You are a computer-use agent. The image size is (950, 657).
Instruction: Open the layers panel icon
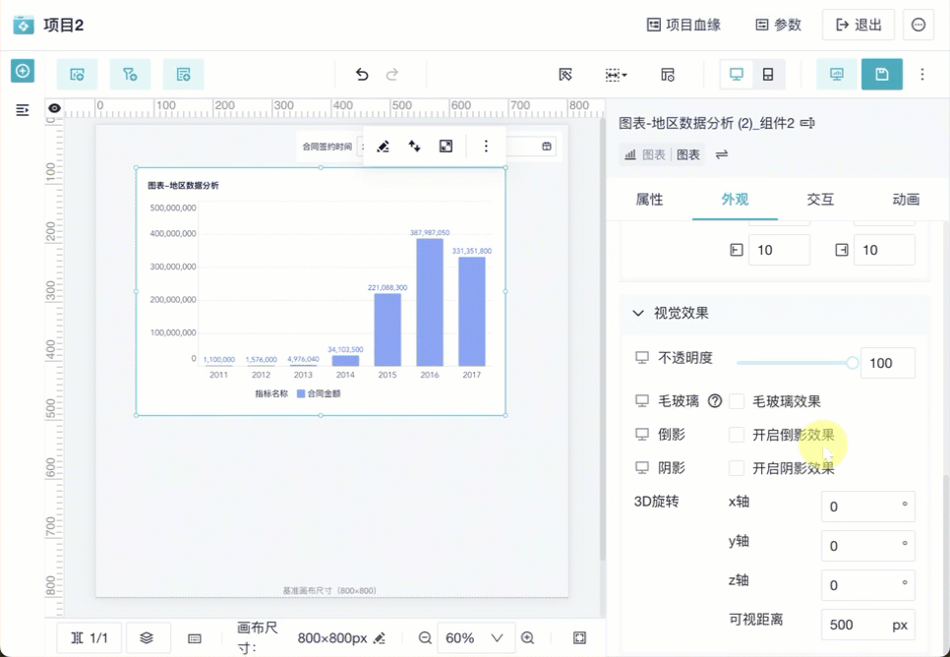tap(147, 638)
